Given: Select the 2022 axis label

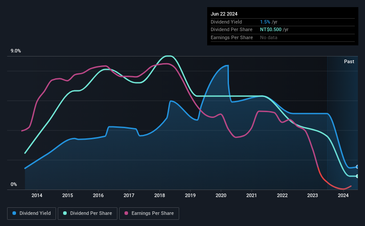Looking at the screenshot, I should pyautogui.click(x=282, y=195).
